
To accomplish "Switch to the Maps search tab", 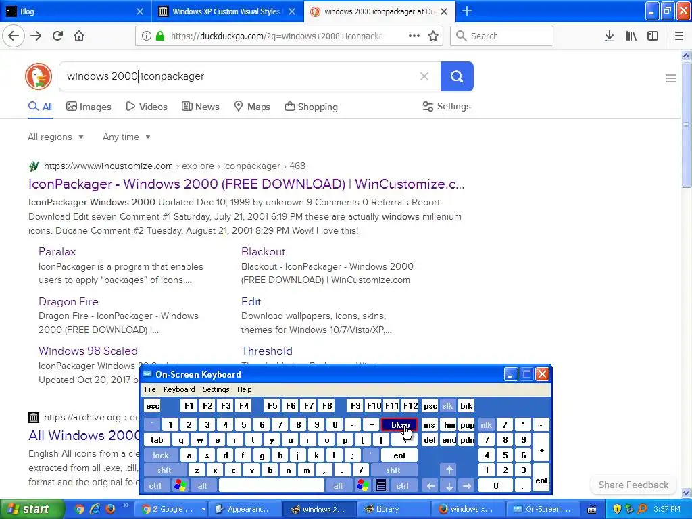I will [x=252, y=107].
